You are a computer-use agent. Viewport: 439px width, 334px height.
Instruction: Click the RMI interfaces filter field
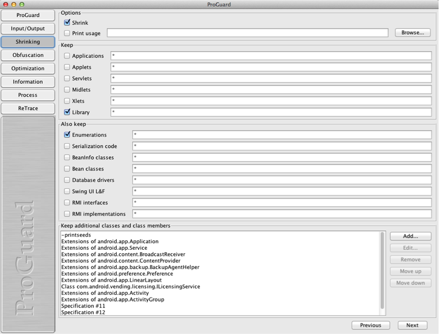(282, 203)
